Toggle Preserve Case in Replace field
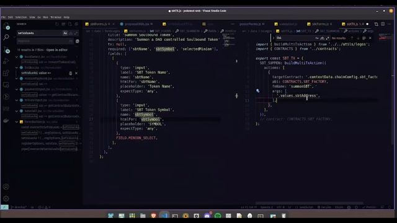Viewport: 397px width, 223px height. (71, 41)
